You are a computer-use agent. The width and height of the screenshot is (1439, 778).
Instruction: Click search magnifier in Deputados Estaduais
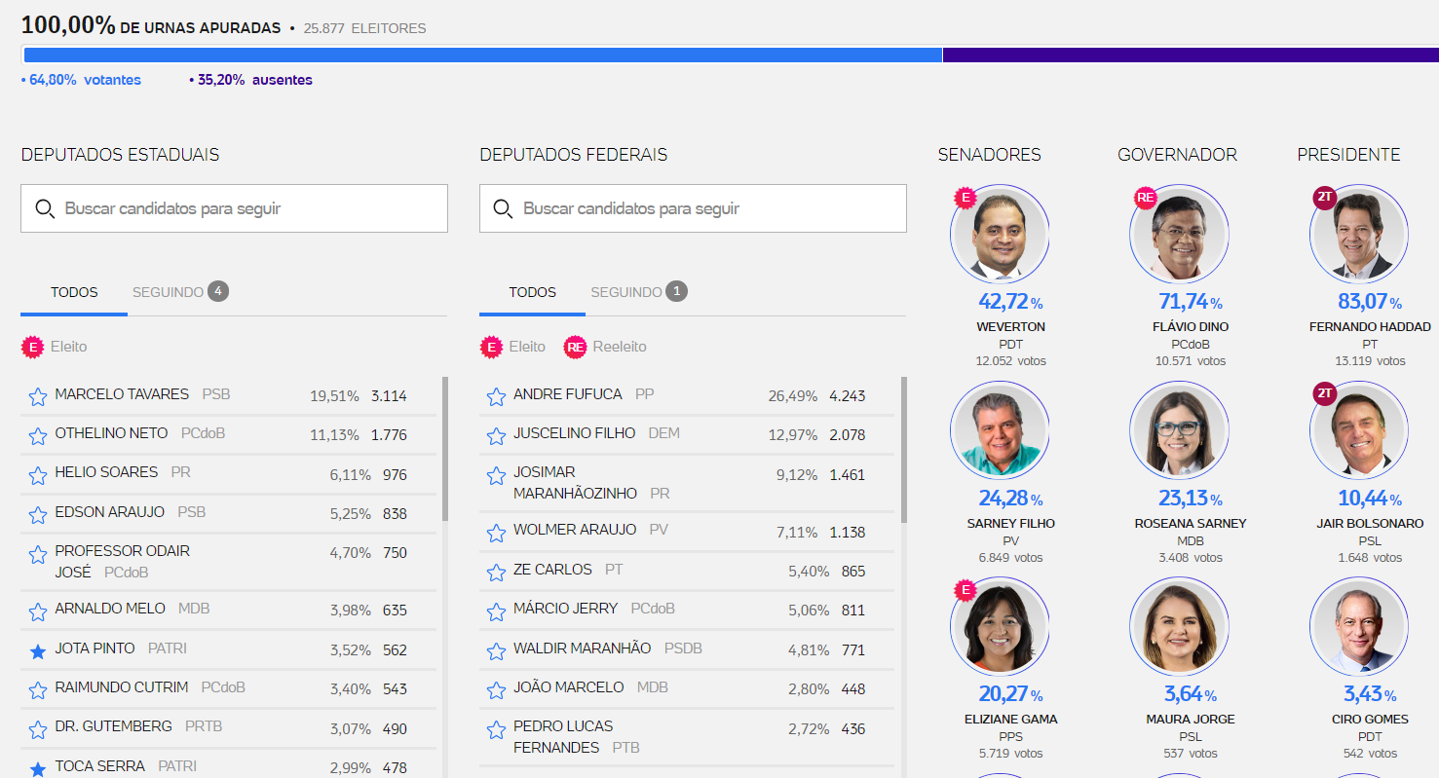pos(45,208)
